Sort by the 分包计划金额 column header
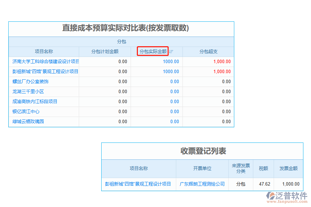The image size is (311, 207). (104, 51)
